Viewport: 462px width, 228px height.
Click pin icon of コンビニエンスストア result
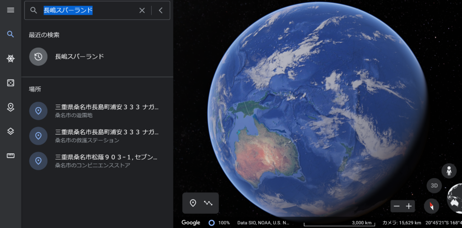[x=38, y=161]
